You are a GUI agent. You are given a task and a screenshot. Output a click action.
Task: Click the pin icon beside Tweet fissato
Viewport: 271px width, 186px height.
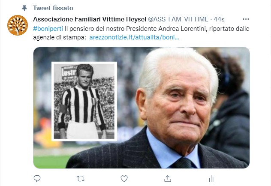24,8
